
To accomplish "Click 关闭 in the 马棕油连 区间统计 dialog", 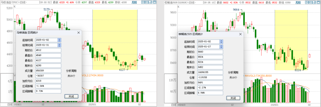I will pos(71,96).
